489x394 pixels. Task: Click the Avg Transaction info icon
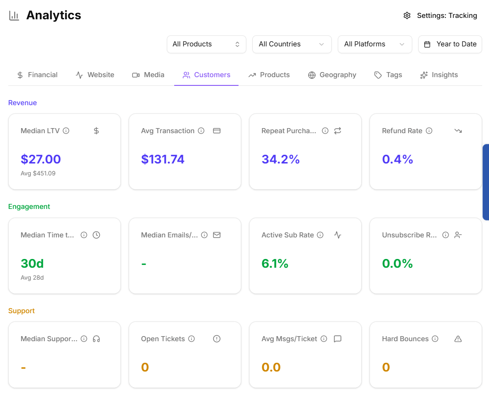coord(201,131)
